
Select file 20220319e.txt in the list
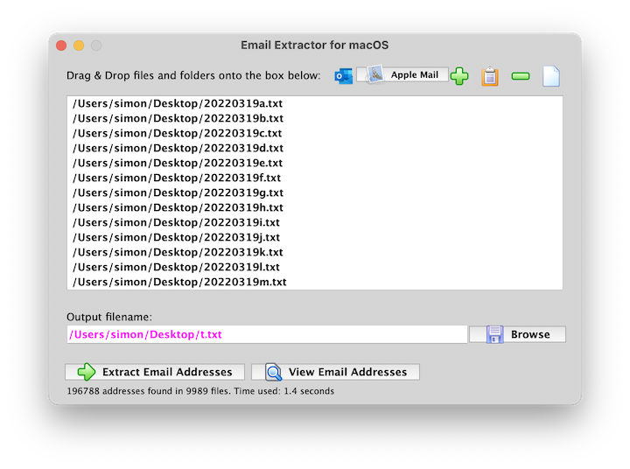tap(315, 163)
